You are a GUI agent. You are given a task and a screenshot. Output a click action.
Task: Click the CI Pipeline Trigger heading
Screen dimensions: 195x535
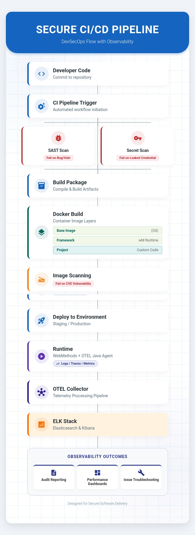click(75, 103)
